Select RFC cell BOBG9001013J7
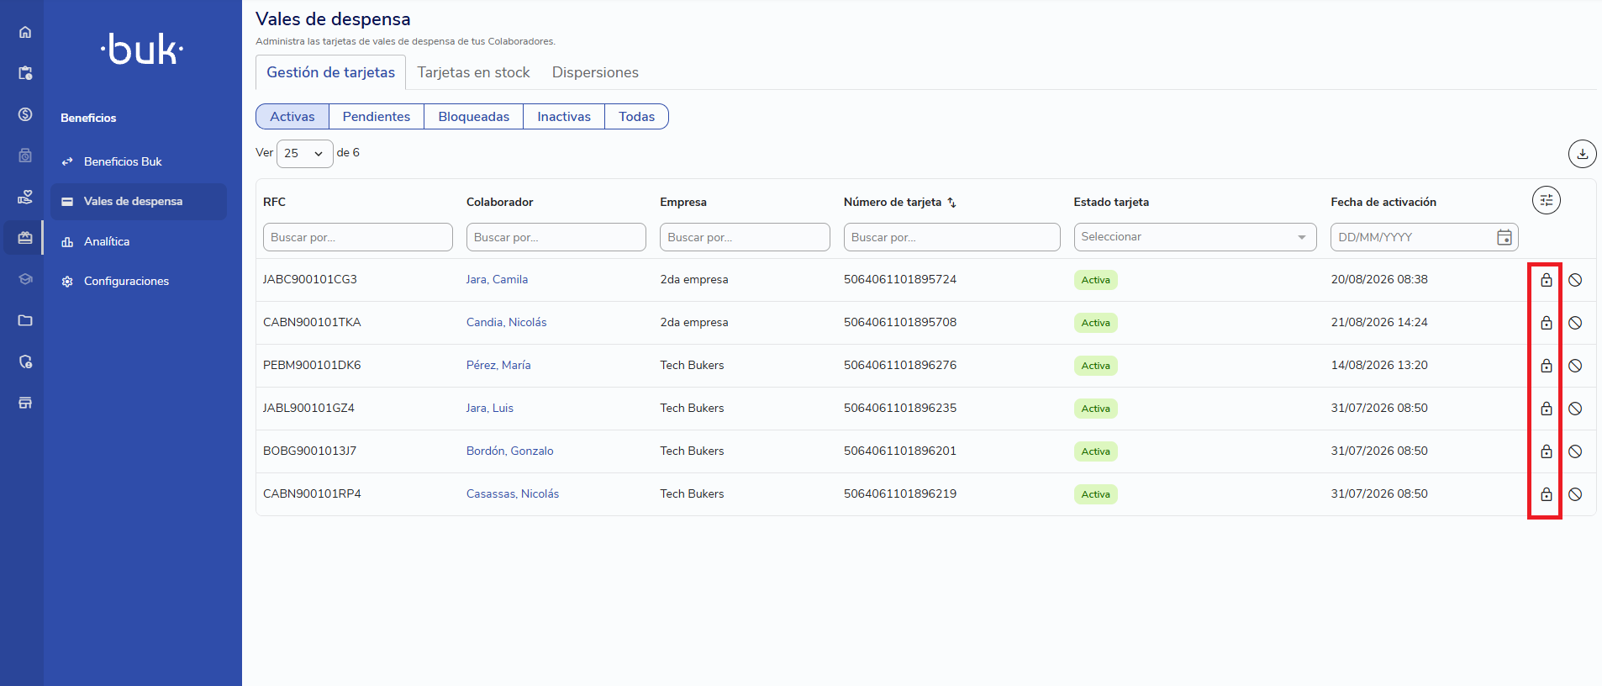This screenshot has height=686, width=1602. [309, 451]
